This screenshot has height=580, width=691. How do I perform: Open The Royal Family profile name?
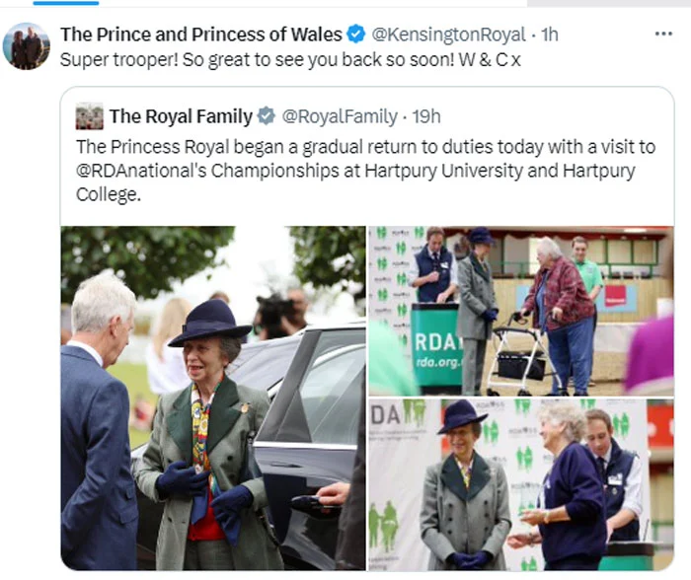pos(180,116)
